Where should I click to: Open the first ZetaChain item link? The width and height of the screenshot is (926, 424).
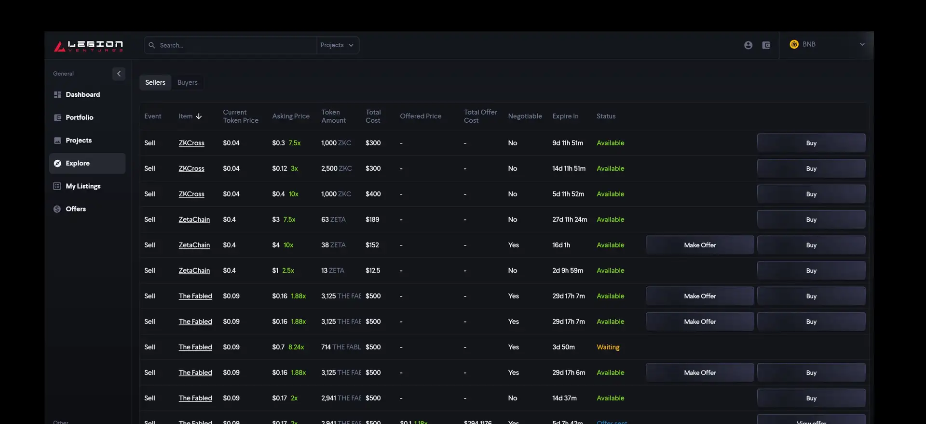(194, 220)
